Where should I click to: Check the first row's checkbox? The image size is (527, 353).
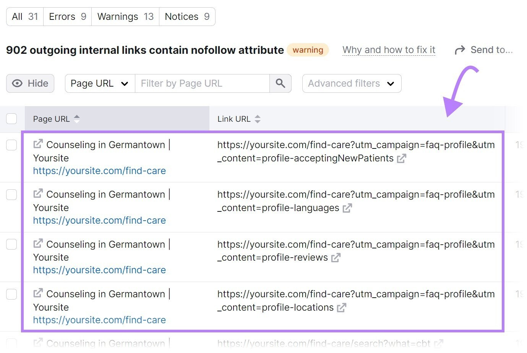click(11, 145)
